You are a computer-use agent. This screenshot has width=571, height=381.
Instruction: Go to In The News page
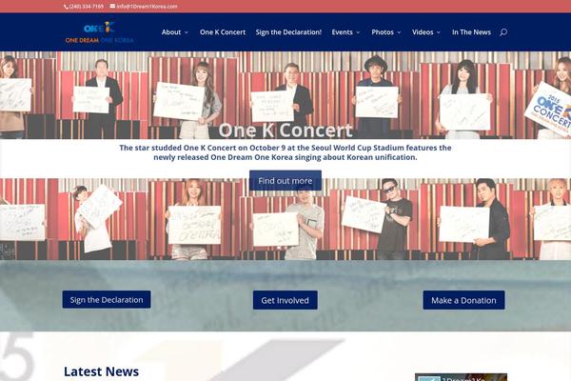click(471, 32)
